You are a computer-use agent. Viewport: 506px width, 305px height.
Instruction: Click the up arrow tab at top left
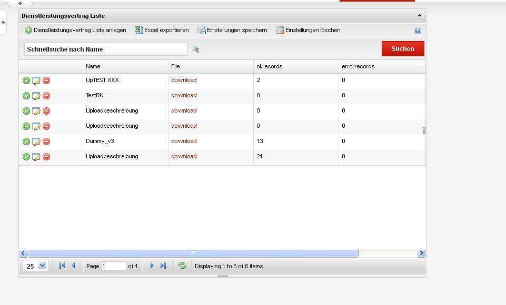(20, 3)
